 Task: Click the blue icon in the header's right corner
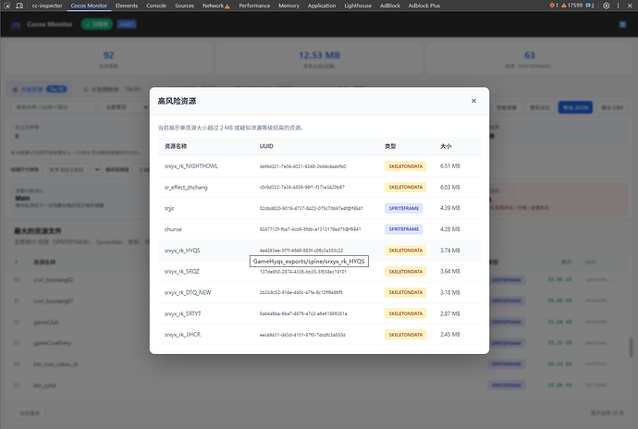tap(622, 24)
